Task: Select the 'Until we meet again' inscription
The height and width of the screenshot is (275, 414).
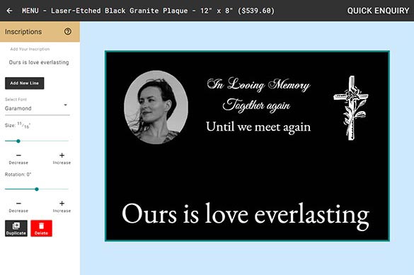Action: tap(258, 127)
